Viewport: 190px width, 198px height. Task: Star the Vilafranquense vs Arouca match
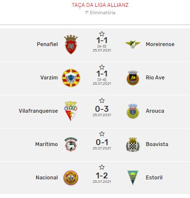[x=102, y=100]
